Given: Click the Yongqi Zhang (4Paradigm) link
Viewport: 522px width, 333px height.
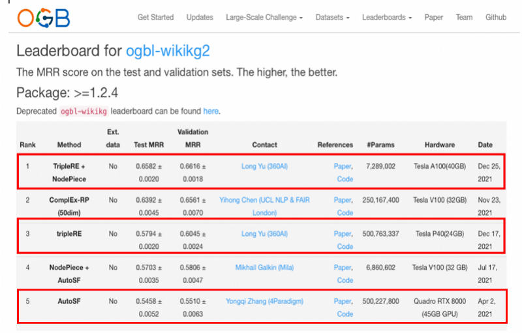Looking at the screenshot, I should (264, 301).
